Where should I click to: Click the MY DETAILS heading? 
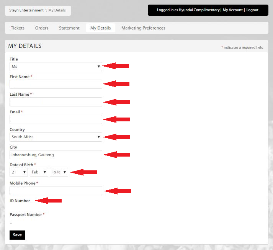click(x=25, y=46)
